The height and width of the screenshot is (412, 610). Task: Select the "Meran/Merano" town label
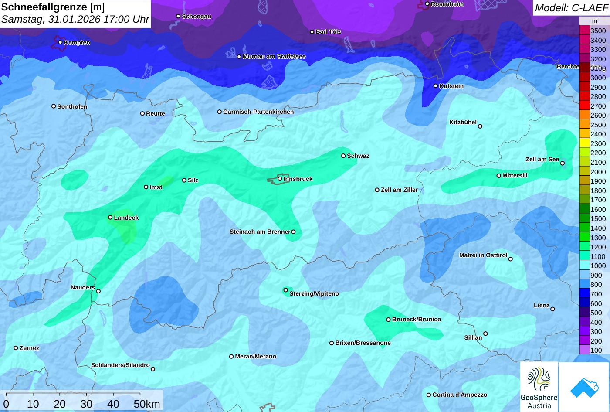click(256, 357)
